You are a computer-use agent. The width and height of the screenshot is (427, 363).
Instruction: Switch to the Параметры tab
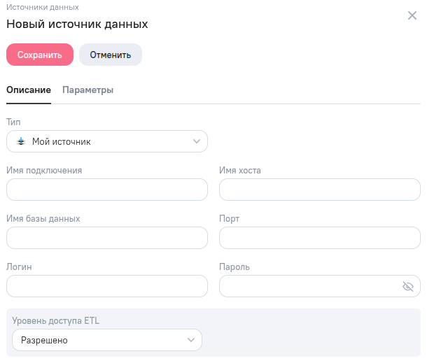(87, 90)
